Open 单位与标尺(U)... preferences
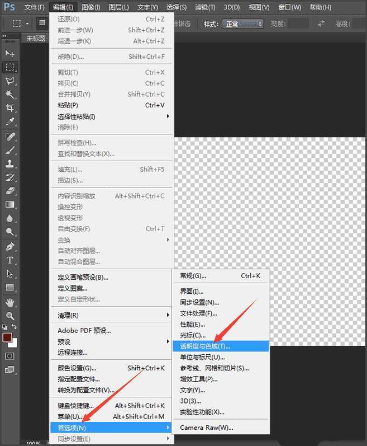 click(x=221, y=357)
